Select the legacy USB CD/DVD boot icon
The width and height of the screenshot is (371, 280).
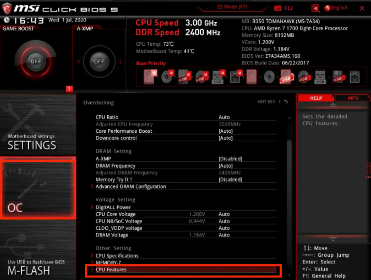(x=304, y=77)
